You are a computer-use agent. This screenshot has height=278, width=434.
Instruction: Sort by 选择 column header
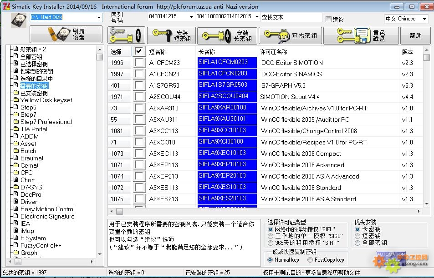[116, 52]
